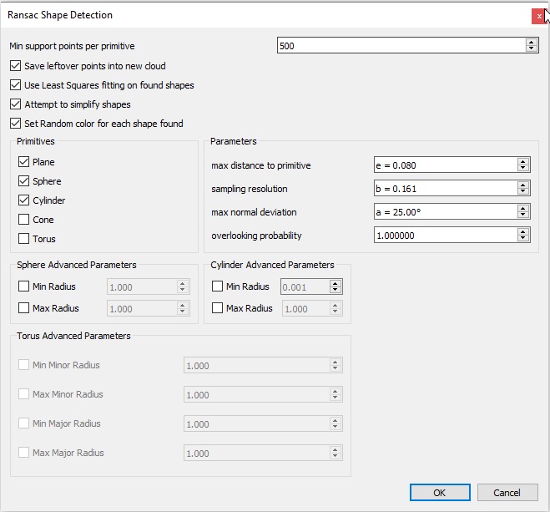The image size is (550, 512).
Task: Click the OK button
Action: click(440, 493)
